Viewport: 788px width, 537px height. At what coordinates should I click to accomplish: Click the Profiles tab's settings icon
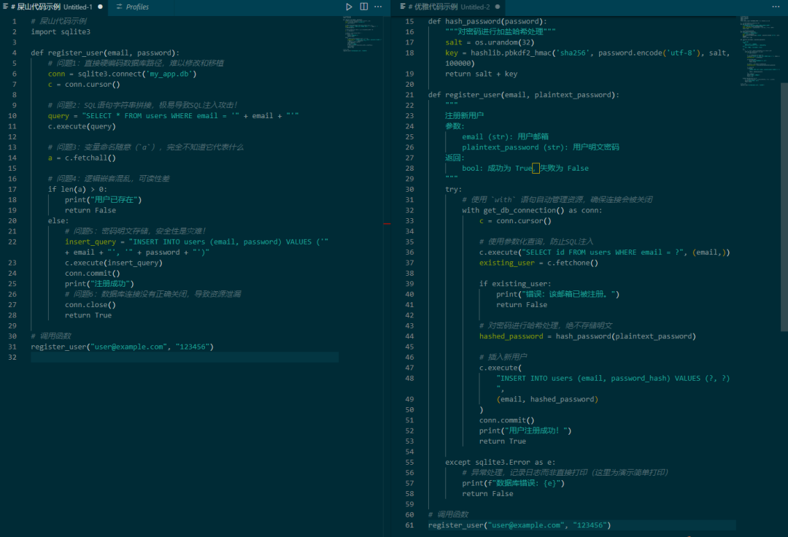(119, 7)
